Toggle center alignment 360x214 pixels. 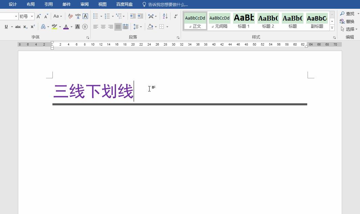coord(103,27)
